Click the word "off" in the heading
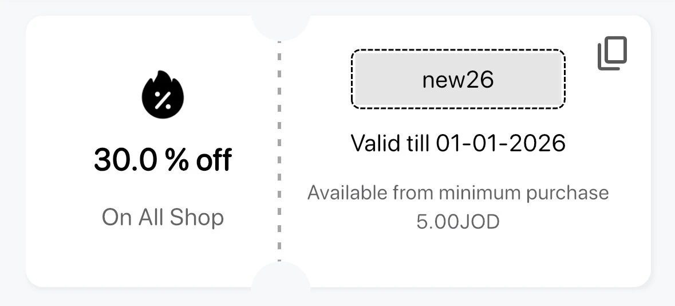The height and width of the screenshot is (306, 675). (x=214, y=160)
